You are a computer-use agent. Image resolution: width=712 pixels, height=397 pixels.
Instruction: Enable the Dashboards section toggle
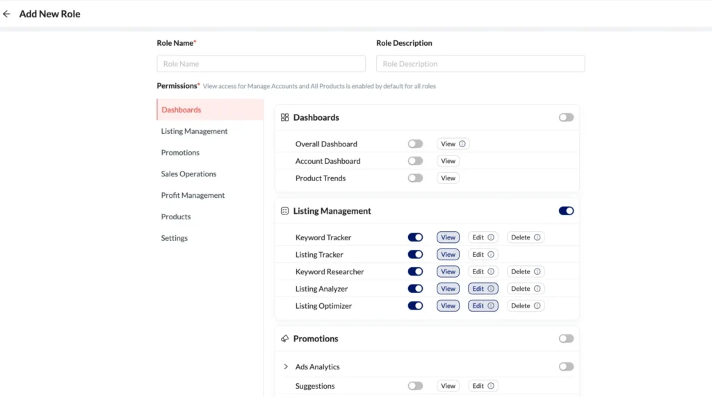pos(566,117)
